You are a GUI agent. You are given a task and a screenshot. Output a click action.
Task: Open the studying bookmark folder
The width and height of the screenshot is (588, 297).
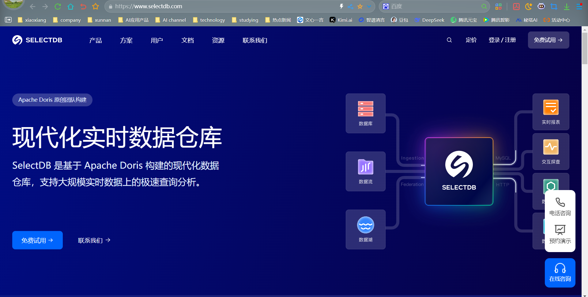(x=245, y=20)
